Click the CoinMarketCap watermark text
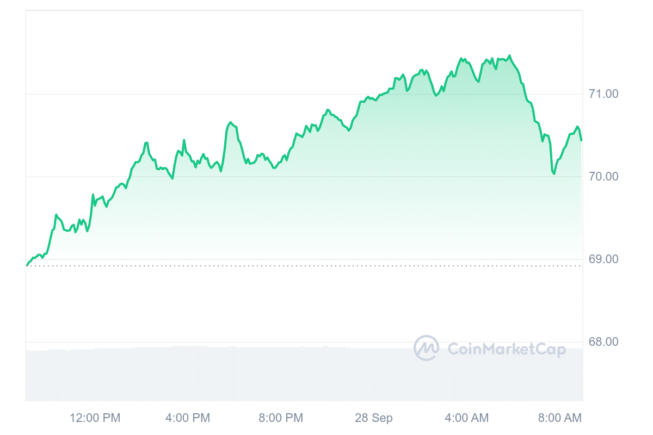The width and height of the screenshot is (653, 435). [x=506, y=349]
